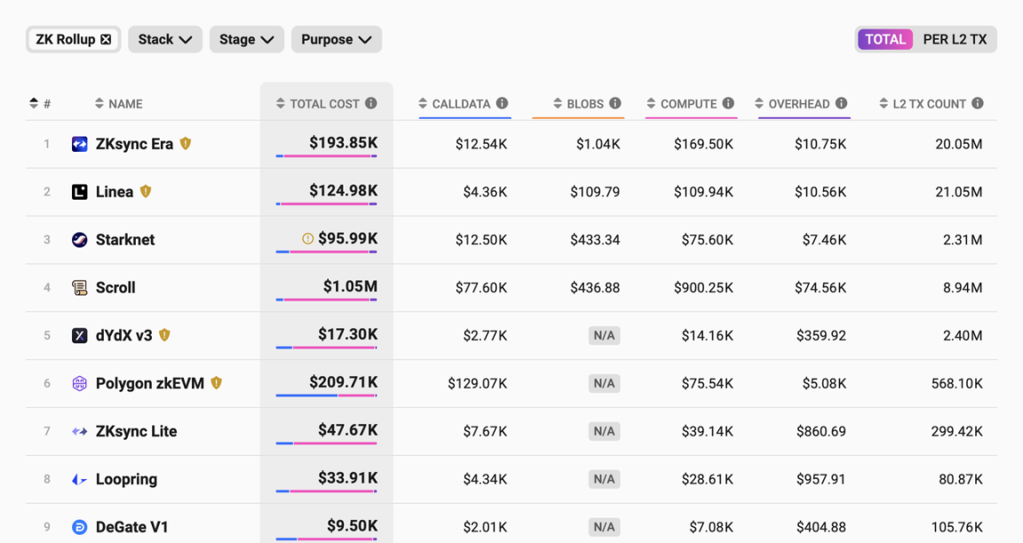Screen dimensions: 1023x543
Task: Switch to PER L2 TX view
Action: (955, 40)
